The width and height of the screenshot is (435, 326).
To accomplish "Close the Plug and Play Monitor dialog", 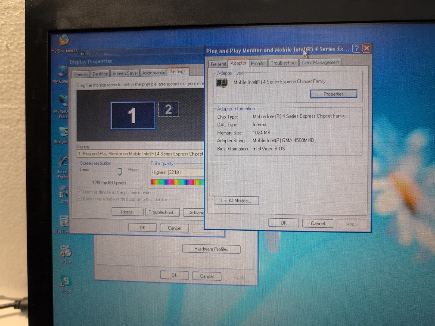I will click(366, 48).
